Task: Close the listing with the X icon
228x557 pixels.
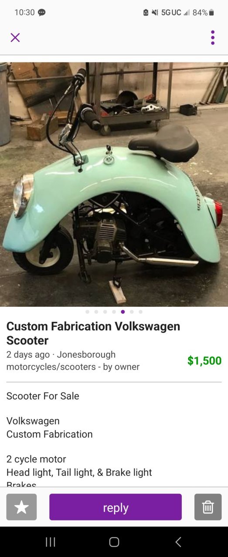Action: 15,37
